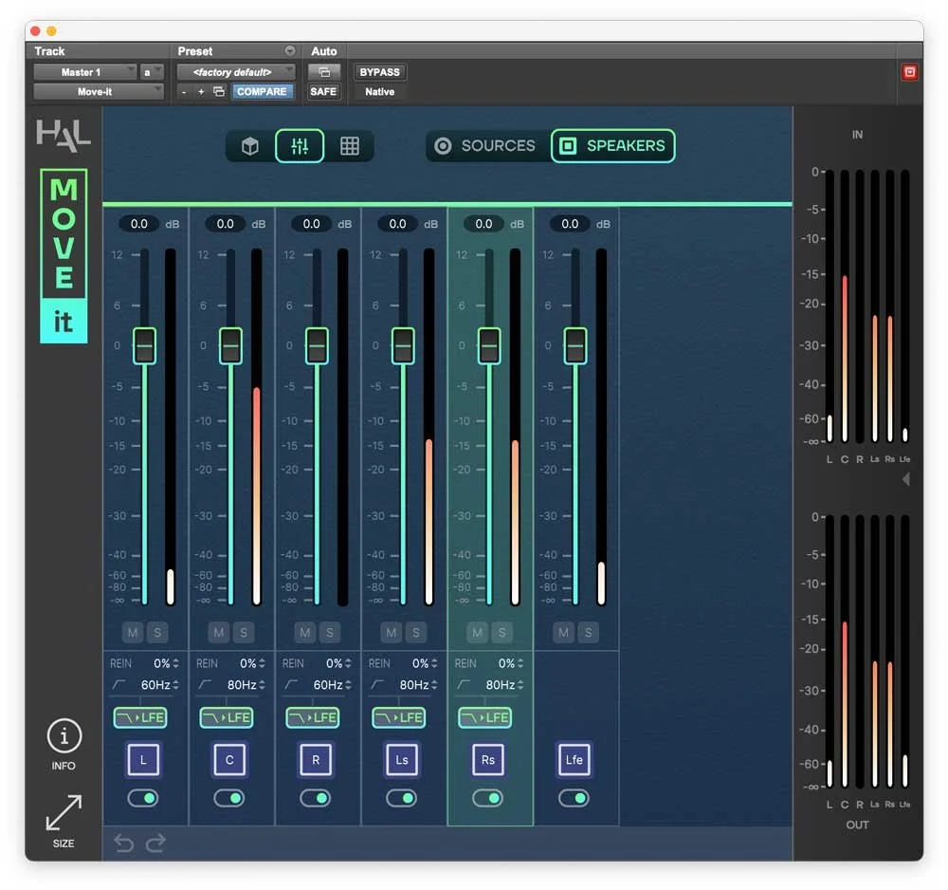This screenshot has width=948, height=890.
Task: Click the SAFE button
Action: pos(323,92)
